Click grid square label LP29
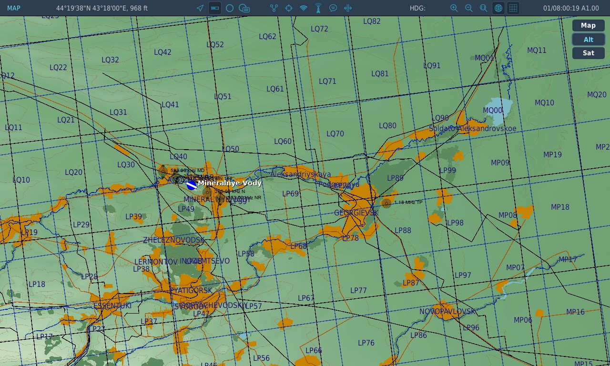Screen dimensions: 610x366 click(81, 225)
